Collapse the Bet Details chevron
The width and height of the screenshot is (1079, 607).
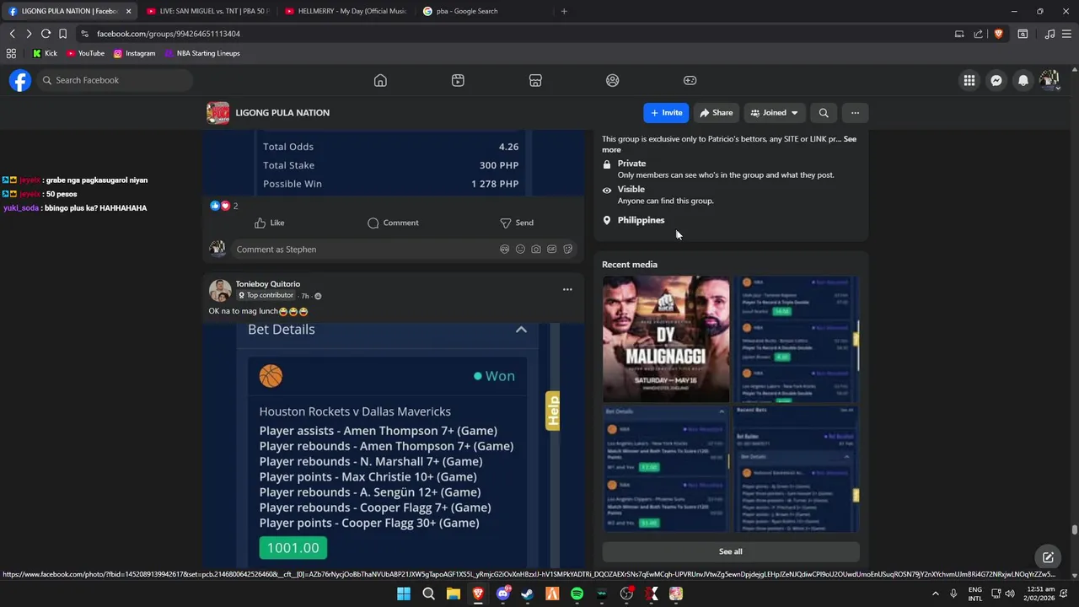pyautogui.click(x=521, y=330)
